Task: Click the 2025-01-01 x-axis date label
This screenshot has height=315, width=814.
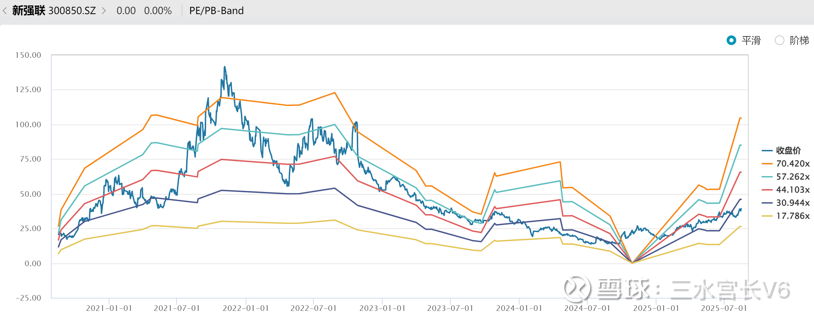Action: (x=656, y=308)
